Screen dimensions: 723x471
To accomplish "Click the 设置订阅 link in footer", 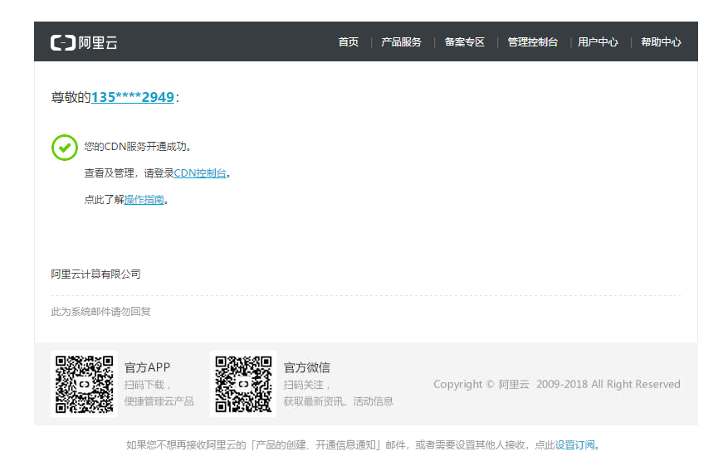I will [x=575, y=445].
